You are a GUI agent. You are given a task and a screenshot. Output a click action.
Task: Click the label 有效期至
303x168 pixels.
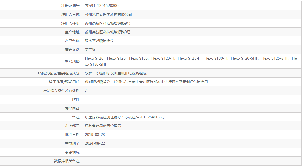click(72, 144)
